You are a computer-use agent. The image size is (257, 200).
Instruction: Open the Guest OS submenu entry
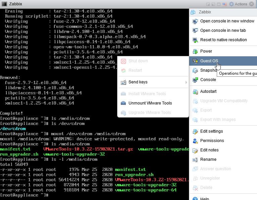pyautogui.click(x=223, y=61)
